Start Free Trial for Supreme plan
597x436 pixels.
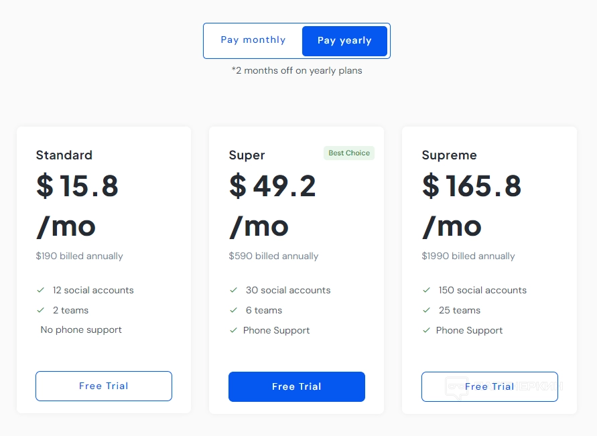(x=490, y=387)
